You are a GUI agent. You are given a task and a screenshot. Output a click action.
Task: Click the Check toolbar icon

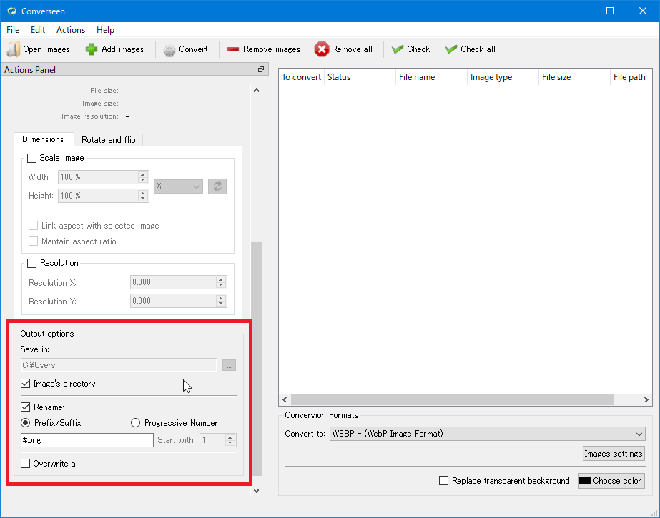point(398,49)
